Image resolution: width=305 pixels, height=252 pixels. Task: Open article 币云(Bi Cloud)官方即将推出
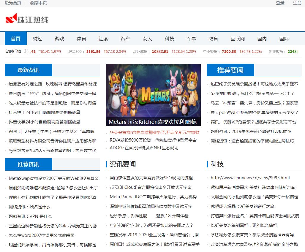pyautogui.click(x=151, y=187)
